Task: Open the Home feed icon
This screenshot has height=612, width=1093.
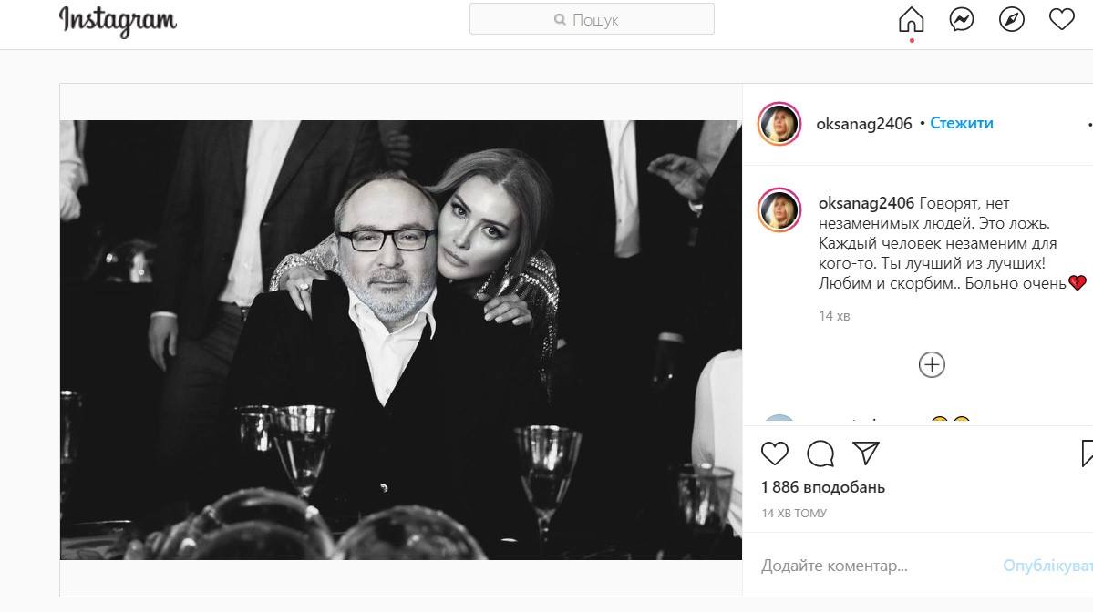Action: tap(911, 20)
